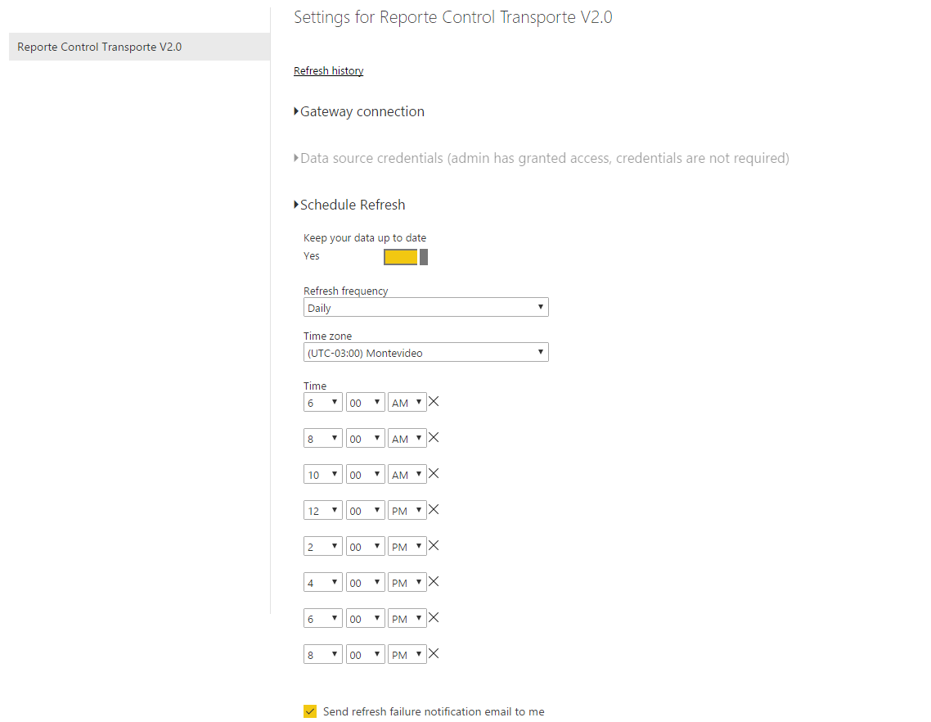Remove the 10 AM refresh time
The width and height of the screenshot is (931, 722).
(434, 474)
